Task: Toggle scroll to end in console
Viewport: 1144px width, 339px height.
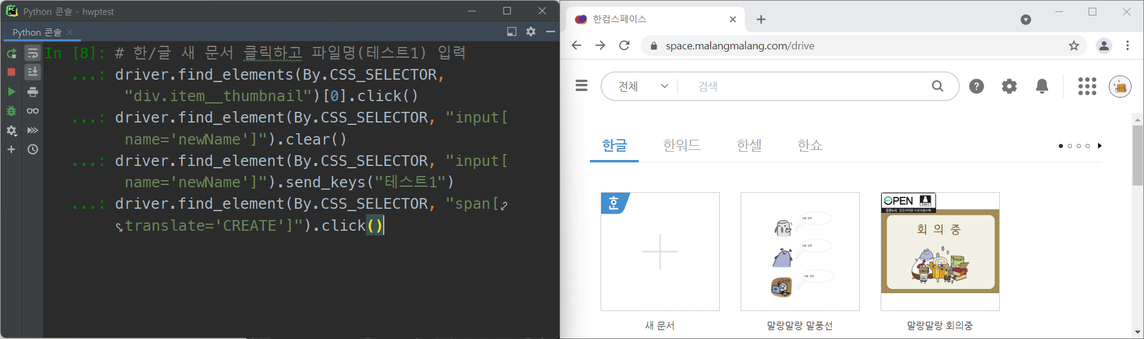Action: [x=33, y=72]
